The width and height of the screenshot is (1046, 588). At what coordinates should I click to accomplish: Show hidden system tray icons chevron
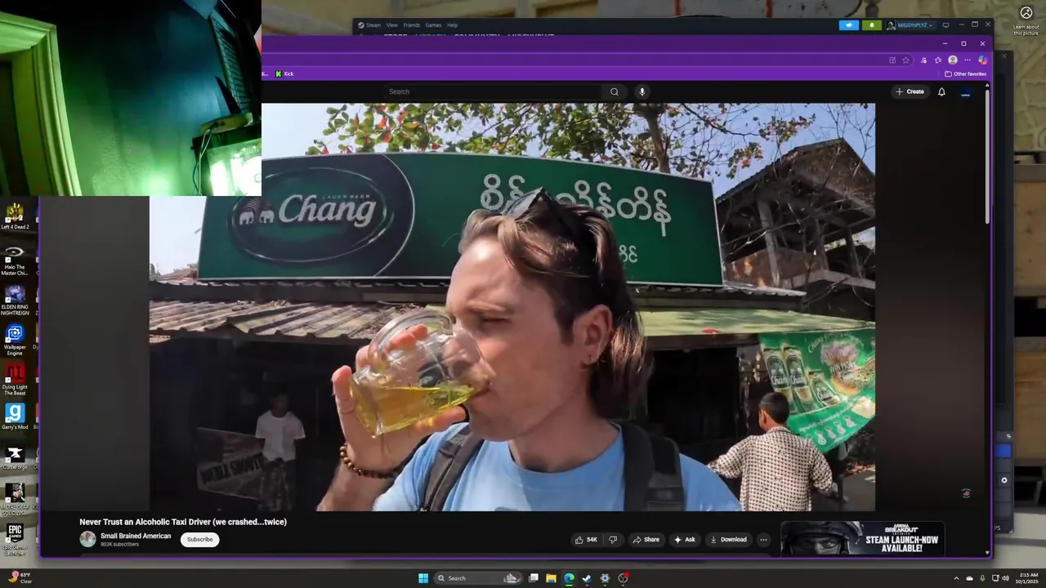[x=956, y=578]
